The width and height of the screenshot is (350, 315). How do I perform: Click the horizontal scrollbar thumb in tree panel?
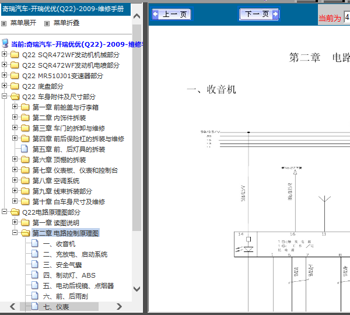(59, 306)
